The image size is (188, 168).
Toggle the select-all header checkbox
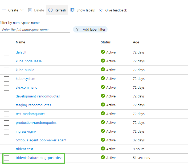coord(6,42)
